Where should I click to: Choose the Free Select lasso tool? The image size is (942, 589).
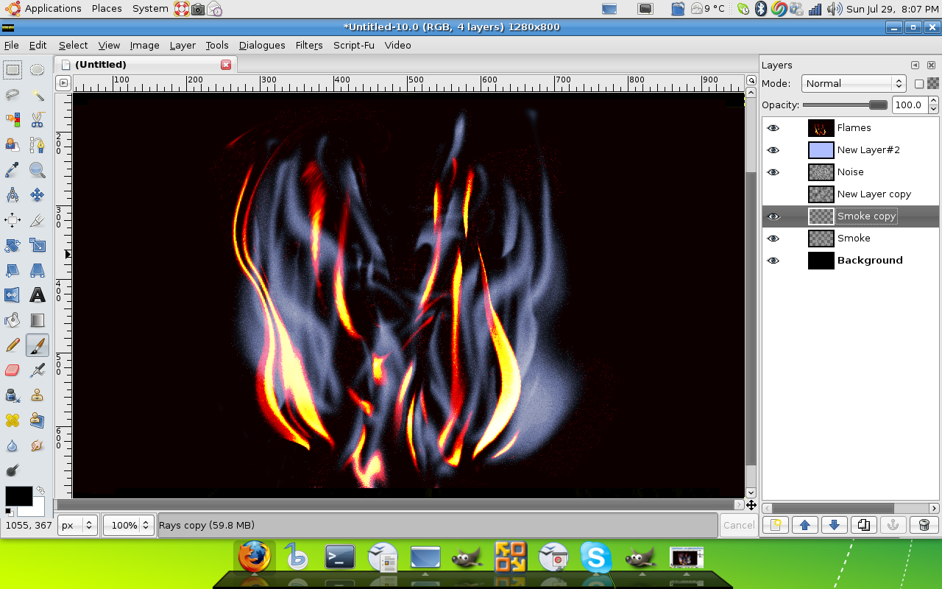(13, 95)
